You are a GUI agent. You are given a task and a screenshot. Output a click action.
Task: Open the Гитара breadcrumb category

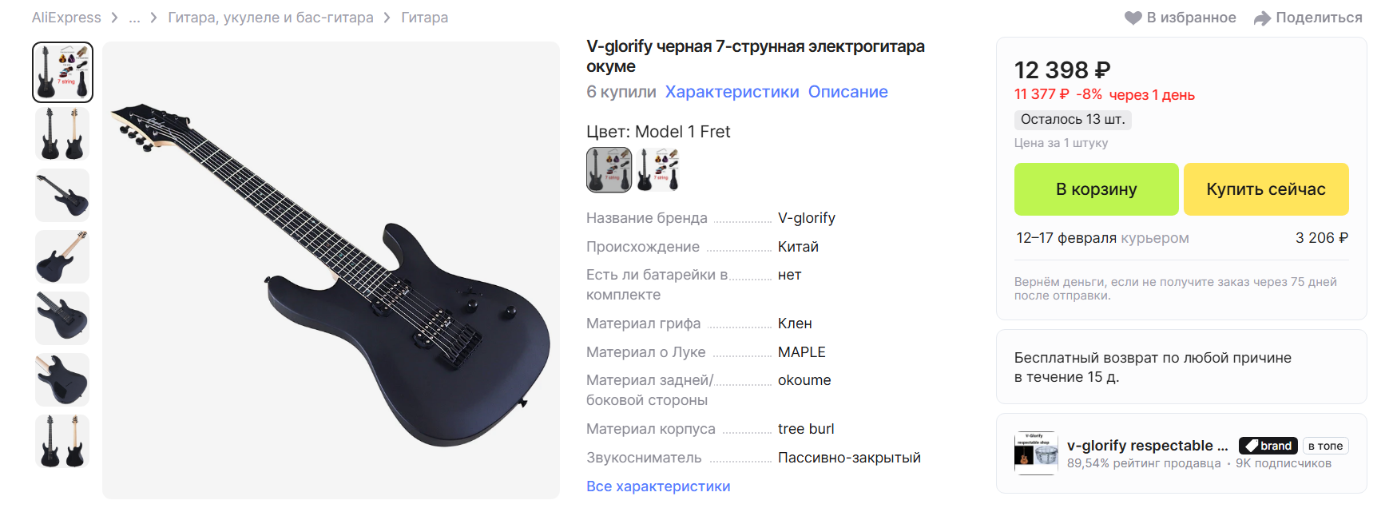(x=424, y=18)
